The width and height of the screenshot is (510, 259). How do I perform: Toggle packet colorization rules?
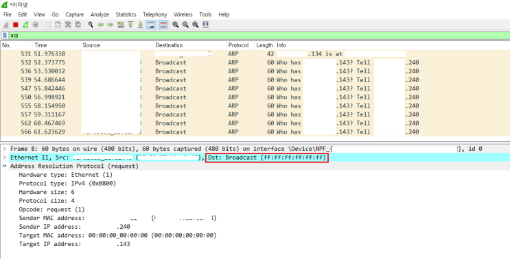(163, 25)
